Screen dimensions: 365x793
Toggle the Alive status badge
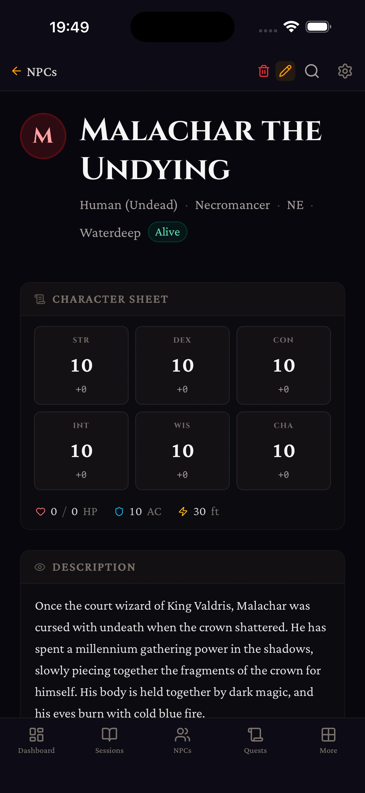point(168,232)
